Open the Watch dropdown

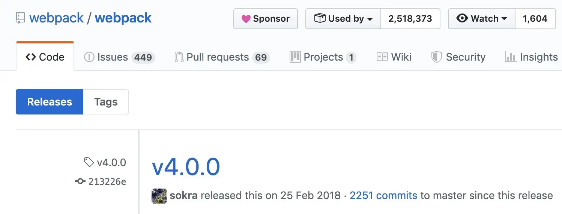pyautogui.click(x=482, y=19)
